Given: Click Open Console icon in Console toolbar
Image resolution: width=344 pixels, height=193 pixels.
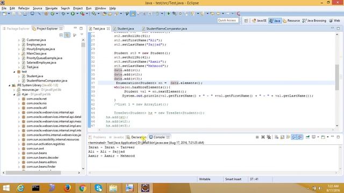Looking at the screenshot, I should coord(323,137).
